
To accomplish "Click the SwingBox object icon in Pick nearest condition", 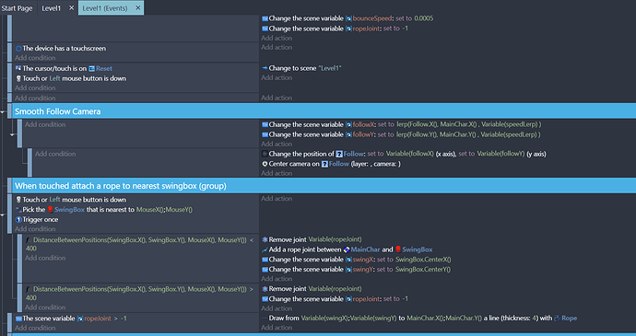I will tap(51, 210).
